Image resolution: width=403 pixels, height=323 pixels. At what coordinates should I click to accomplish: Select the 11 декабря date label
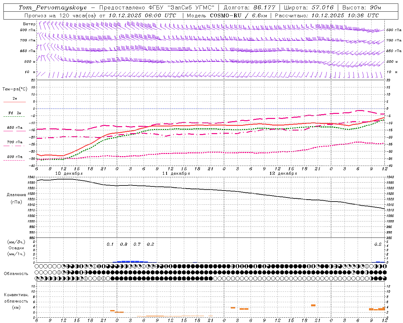176,173
